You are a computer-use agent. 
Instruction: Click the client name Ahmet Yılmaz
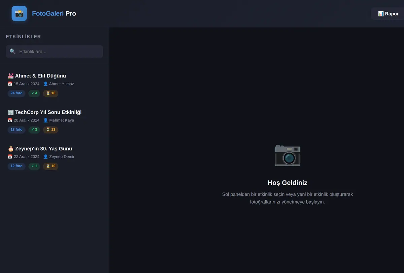click(61, 84)
